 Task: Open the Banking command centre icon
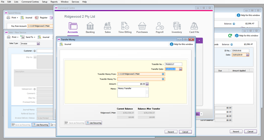click(x=90, y=27)
